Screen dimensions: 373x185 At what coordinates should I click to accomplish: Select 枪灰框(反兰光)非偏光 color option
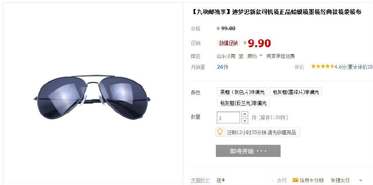pyautogui.click(x=243, y=103)
